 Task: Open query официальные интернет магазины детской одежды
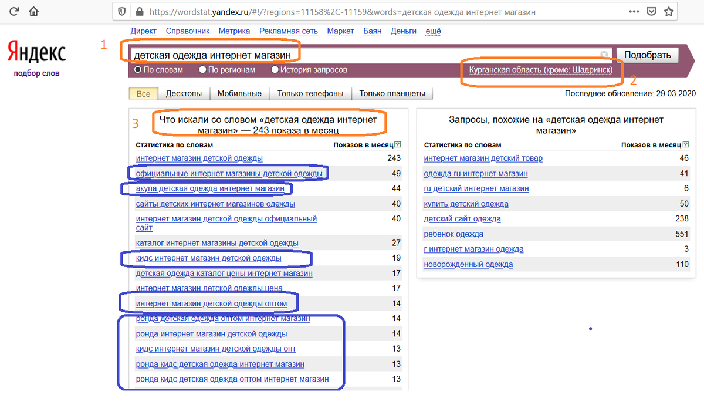tap(229, 173)
